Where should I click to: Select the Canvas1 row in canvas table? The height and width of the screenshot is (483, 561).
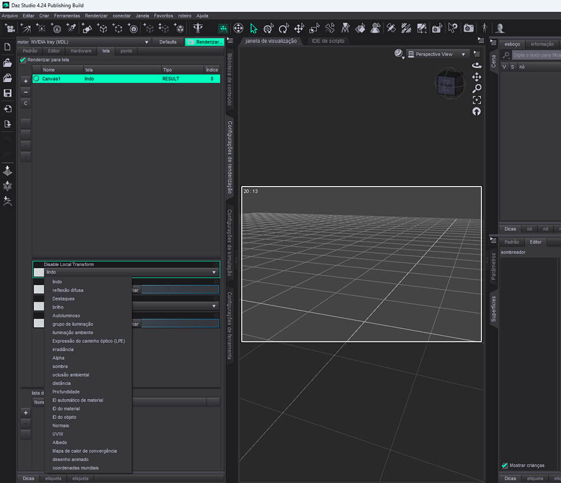click(126, 78)
